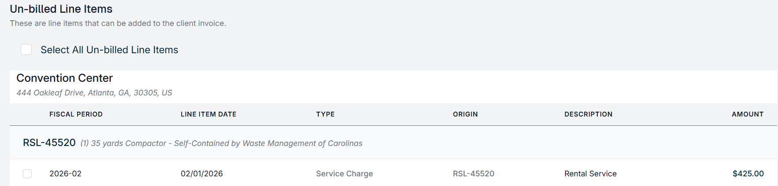Click the Un-billed Line Items section title
778x186 pixels.
pyautogui.click(x=61, y=9)
